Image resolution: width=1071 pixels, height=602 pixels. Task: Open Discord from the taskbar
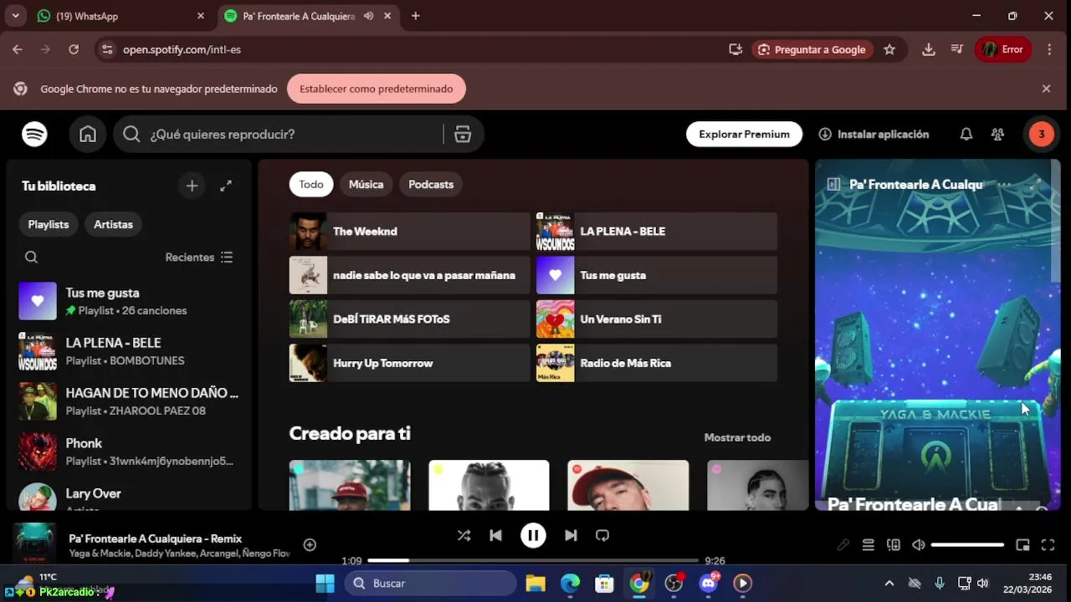[709, 583]
